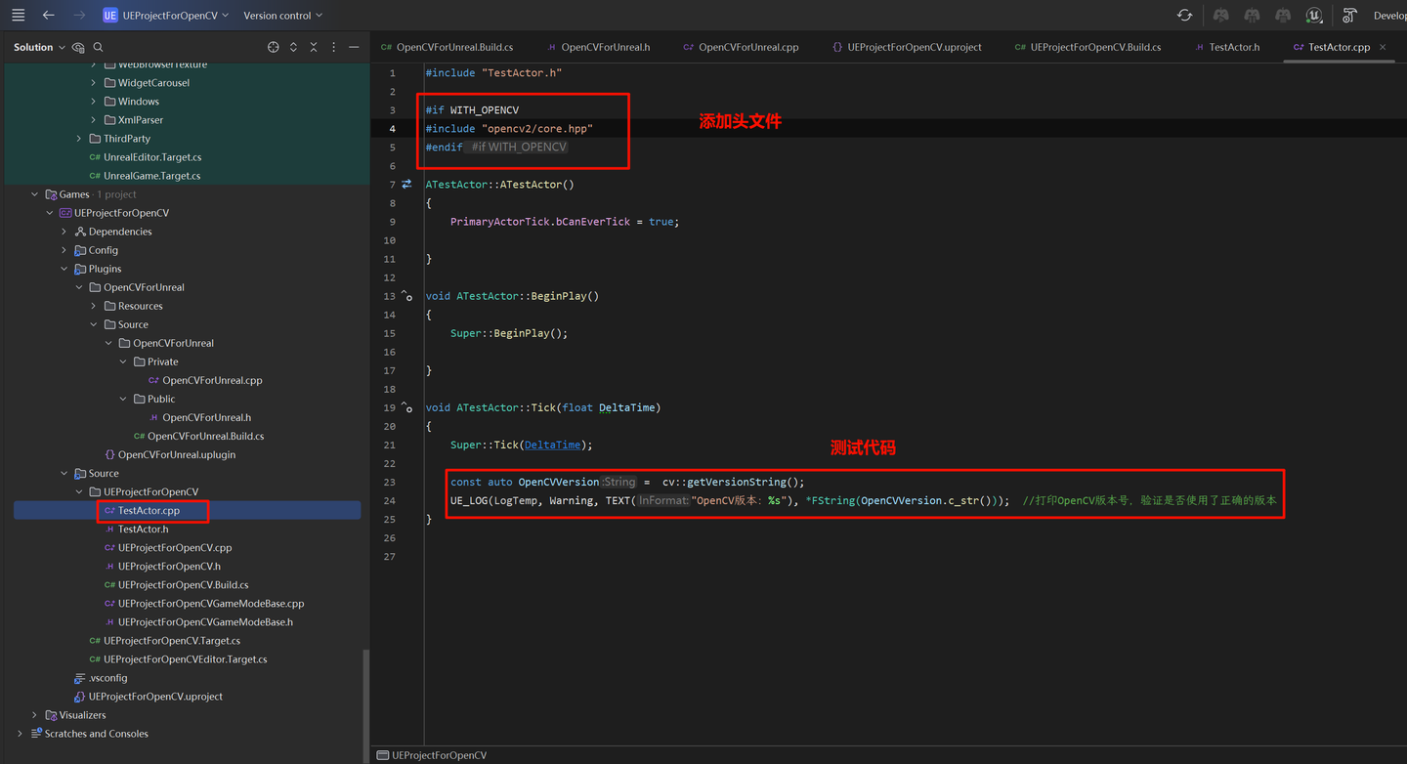
Task: Open the Version control dropdown
Action: click(282, 16)
